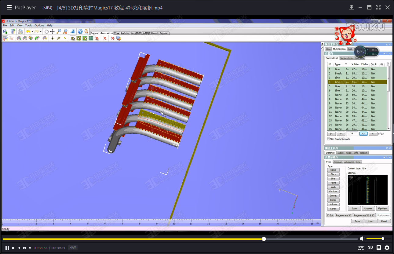394x254 pixels.
Task: Click the 2D Edit button
Action: 330,215
